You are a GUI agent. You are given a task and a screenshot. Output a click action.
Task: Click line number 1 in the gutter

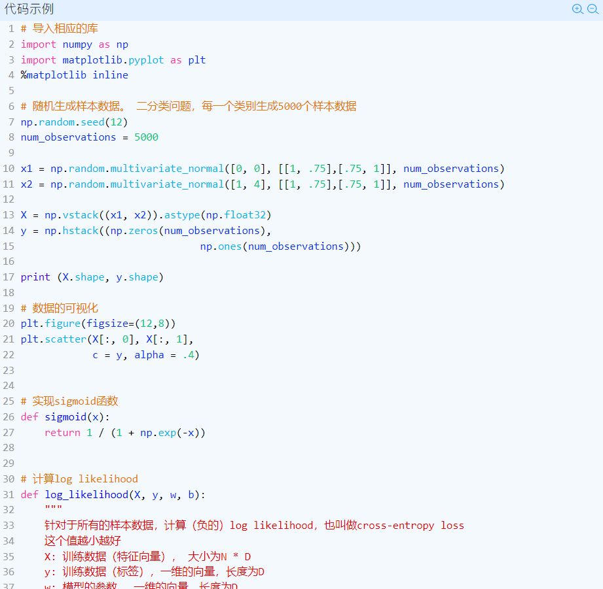tap(11, 28)
